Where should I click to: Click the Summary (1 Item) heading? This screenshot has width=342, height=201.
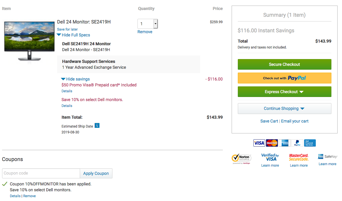click(284, 15)
